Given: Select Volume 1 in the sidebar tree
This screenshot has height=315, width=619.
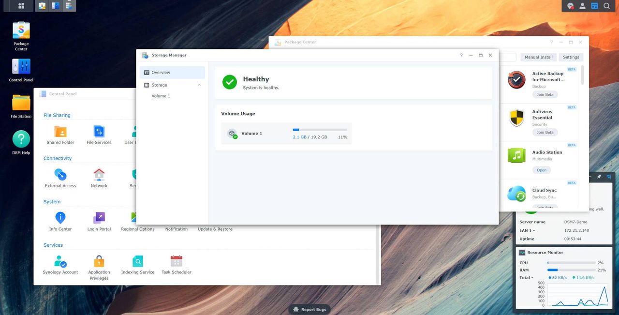Looking at the screenshot, I should coord(161,96).
